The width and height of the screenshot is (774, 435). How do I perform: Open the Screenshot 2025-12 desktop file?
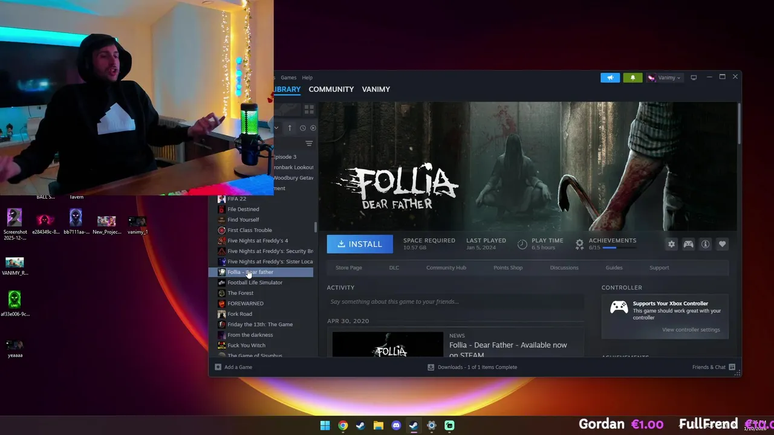(x=15, y=224)
